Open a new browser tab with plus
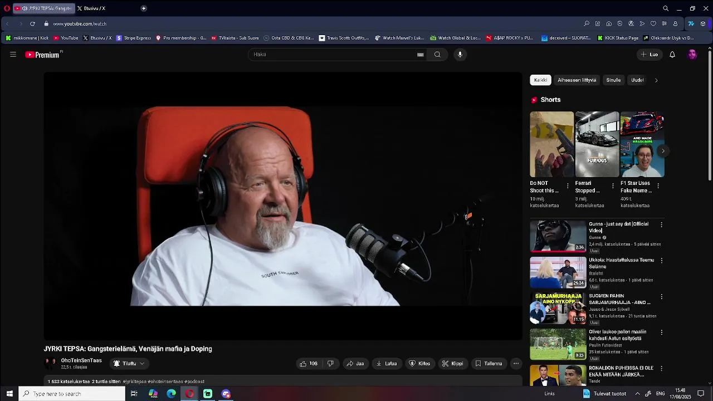The width and height of the screenshot is (713, 401). (144, 8)
